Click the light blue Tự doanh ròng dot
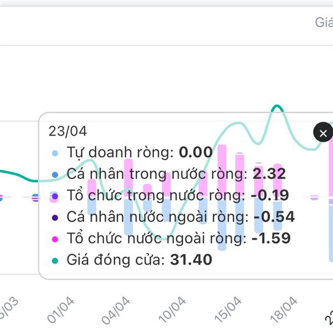Image resolution: width=333 pixels, height=333 pixels. click(x=54, y=153)
